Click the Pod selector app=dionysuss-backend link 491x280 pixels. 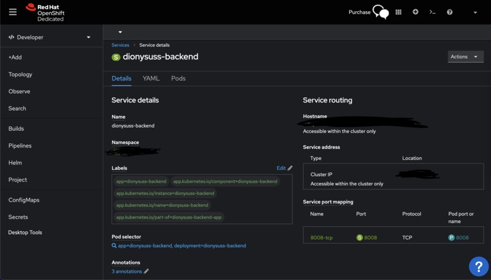(182, 245)
